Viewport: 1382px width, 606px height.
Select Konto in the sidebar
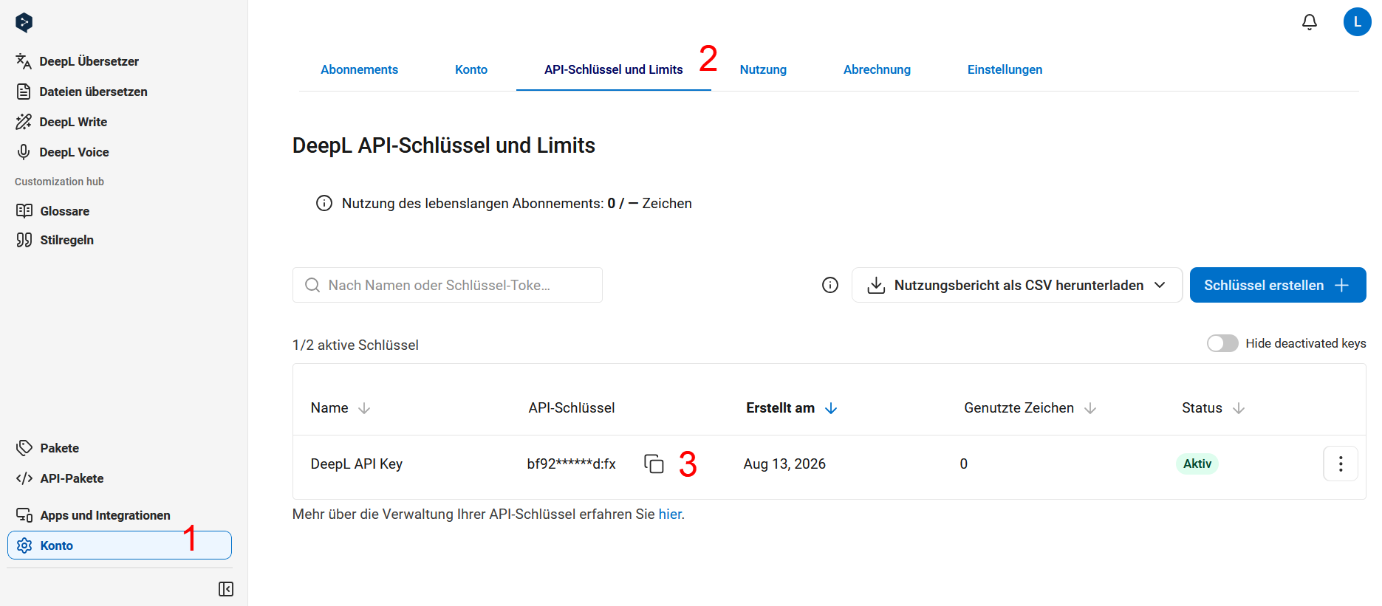[120, 545]
